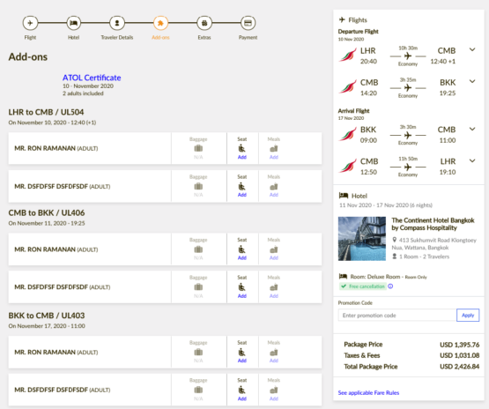The image size is (489, 409).
Task: Expand LHR to CMB departure flight details
Action: tap(472, 49)
